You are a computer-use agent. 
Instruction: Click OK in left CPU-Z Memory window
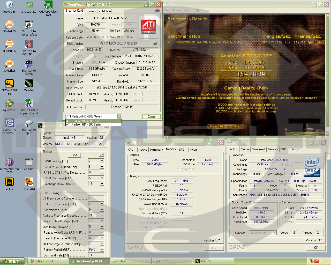[x=214, y=248]
